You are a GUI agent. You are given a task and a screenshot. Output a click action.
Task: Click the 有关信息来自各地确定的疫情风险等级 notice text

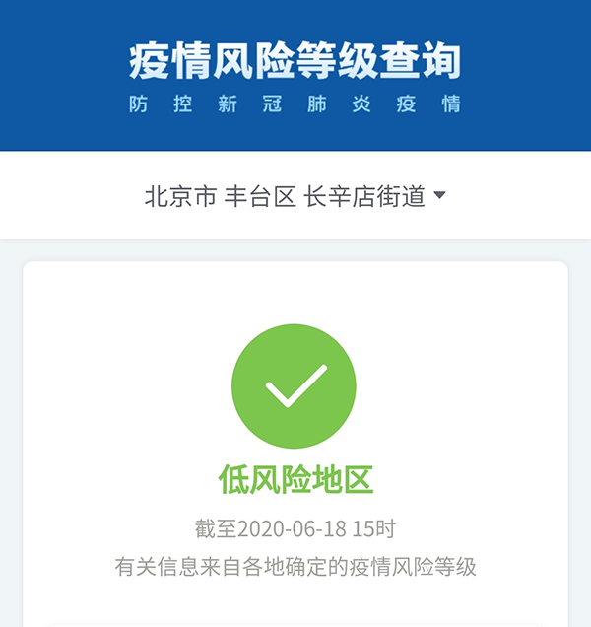point(295,567)
